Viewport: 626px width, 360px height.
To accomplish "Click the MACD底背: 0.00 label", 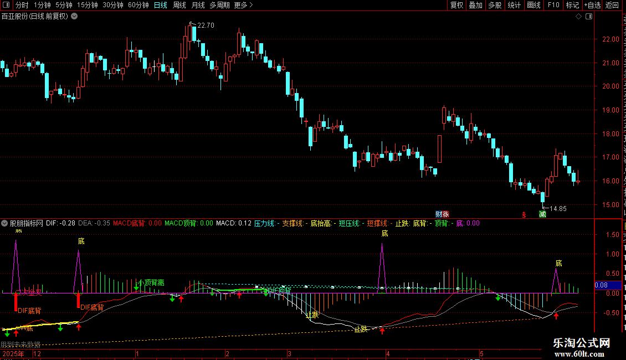I will [137, 223].
